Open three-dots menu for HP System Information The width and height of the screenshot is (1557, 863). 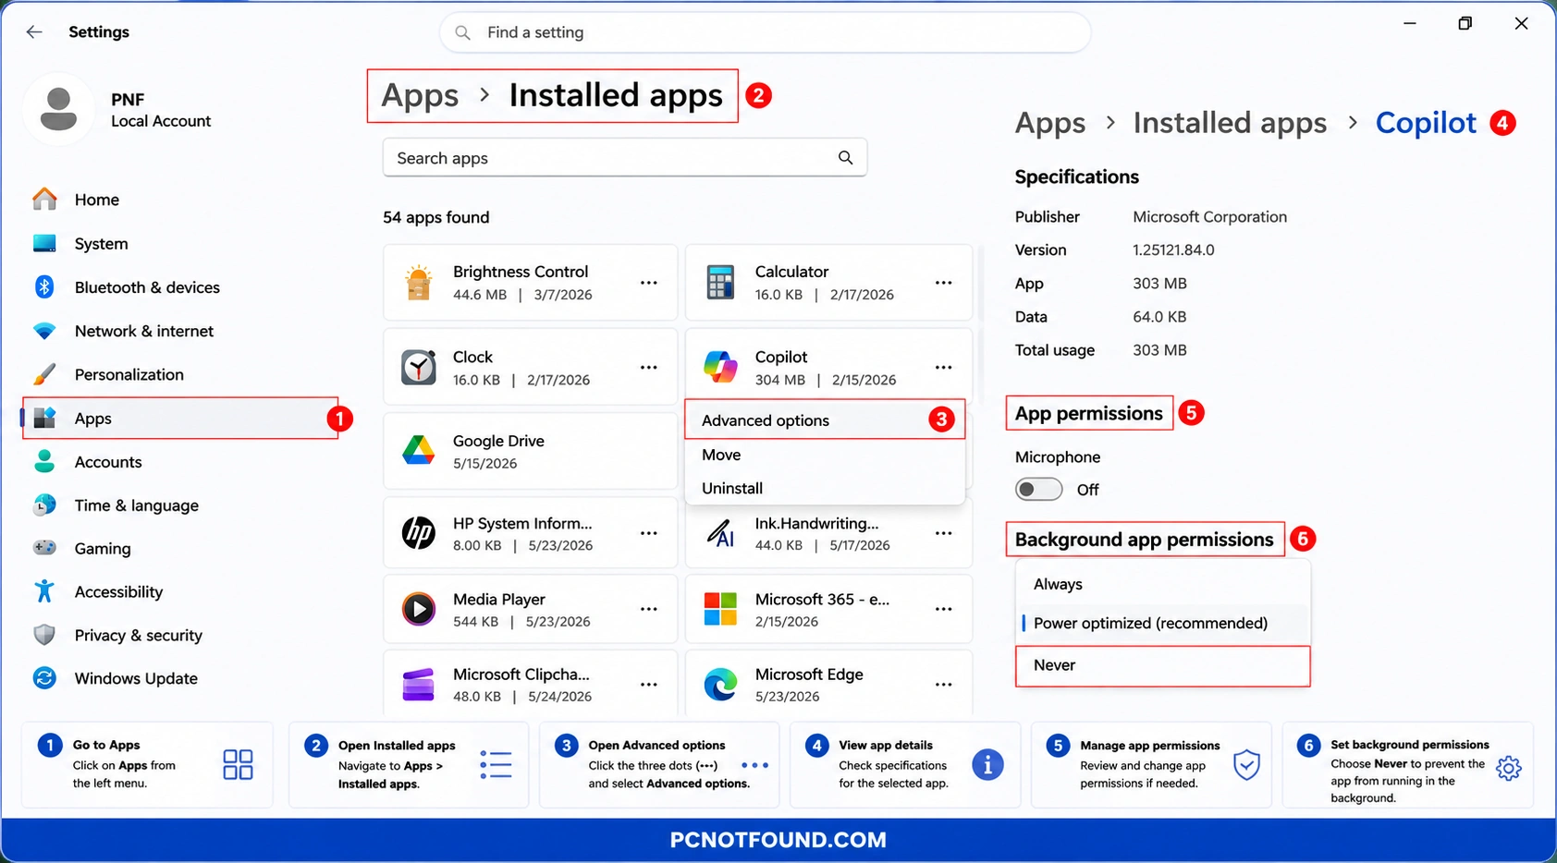[x=649, y=533]
